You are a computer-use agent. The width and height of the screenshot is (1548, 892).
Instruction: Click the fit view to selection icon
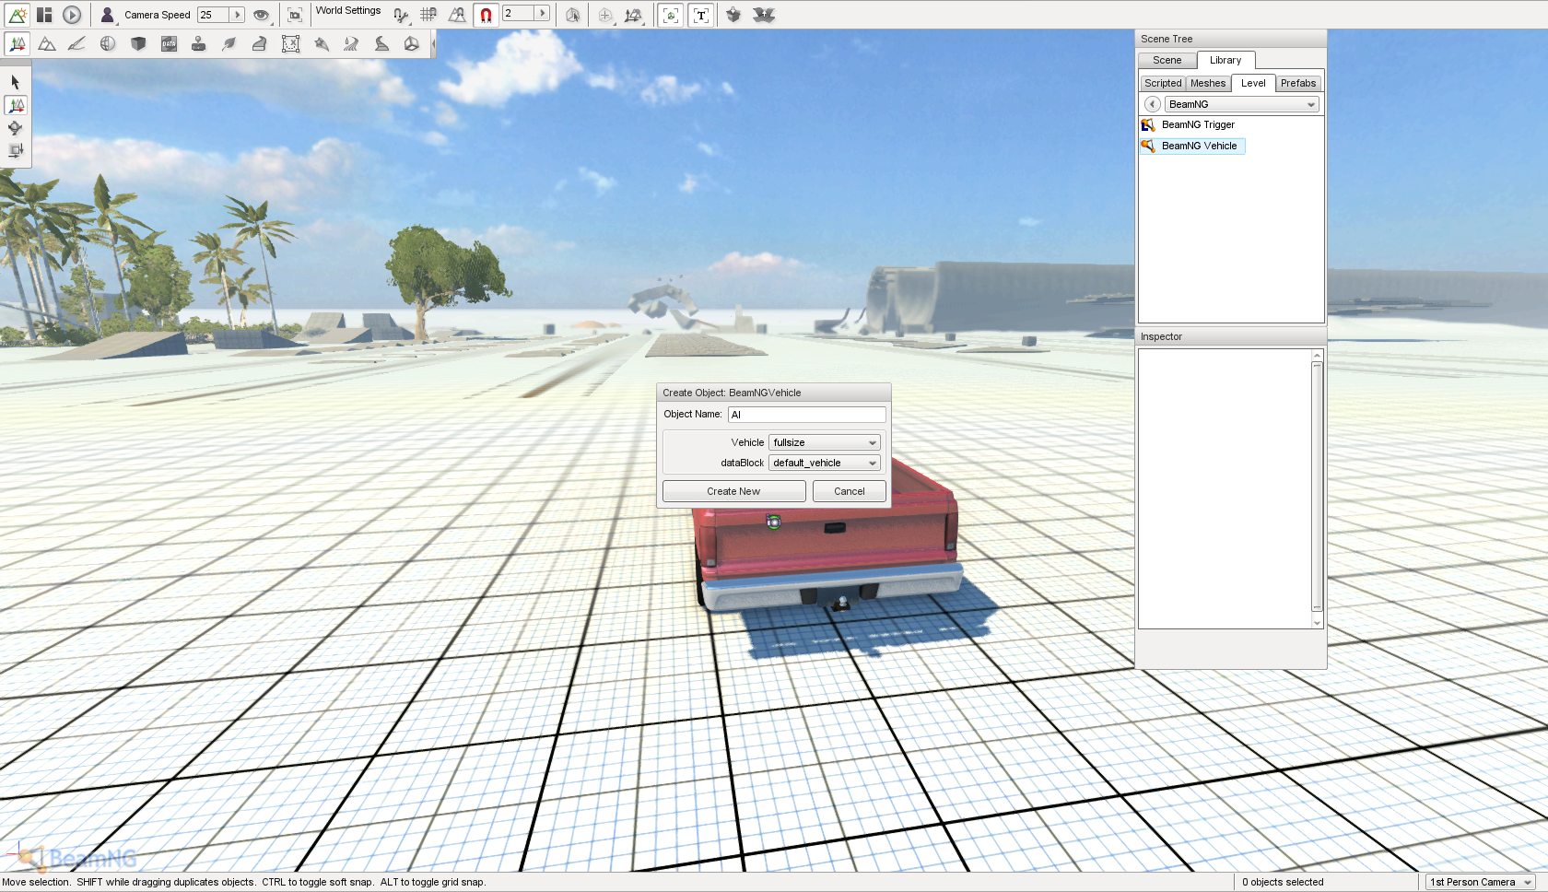tap(295, 15)
